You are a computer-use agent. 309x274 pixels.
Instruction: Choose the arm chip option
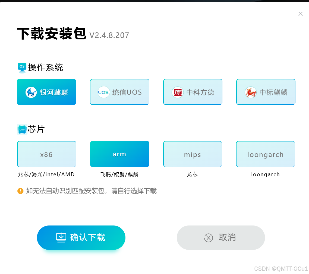pos(120,154)
